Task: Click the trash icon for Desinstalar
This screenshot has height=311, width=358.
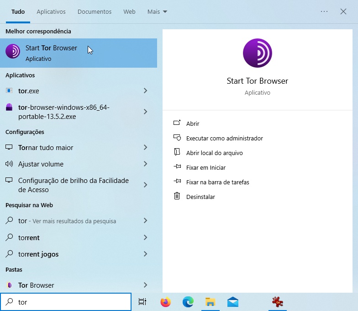Action: pos(177,196)
